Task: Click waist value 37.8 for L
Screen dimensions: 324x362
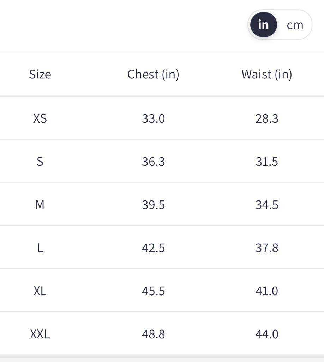Action: (267, 248)
